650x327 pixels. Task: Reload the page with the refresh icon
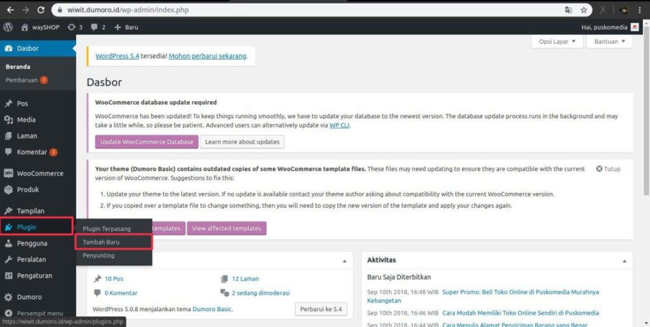[x=41, y=10]
